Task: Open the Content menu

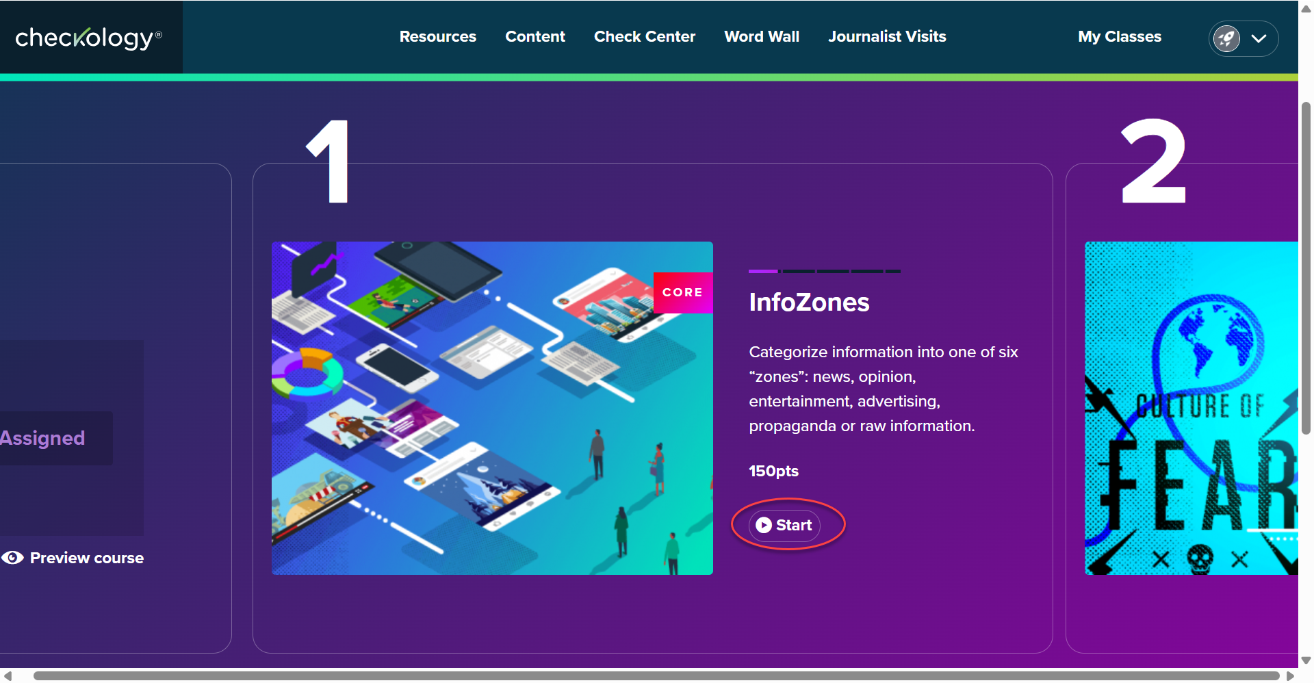Action: coord(535,37)
